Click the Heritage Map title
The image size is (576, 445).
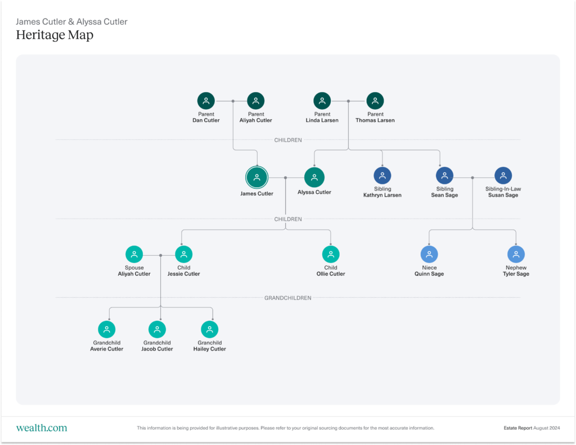[55, 35]
